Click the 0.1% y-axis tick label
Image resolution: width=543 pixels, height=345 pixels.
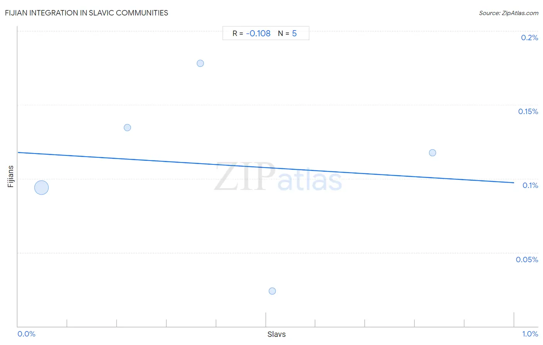[x=530, y=185]
